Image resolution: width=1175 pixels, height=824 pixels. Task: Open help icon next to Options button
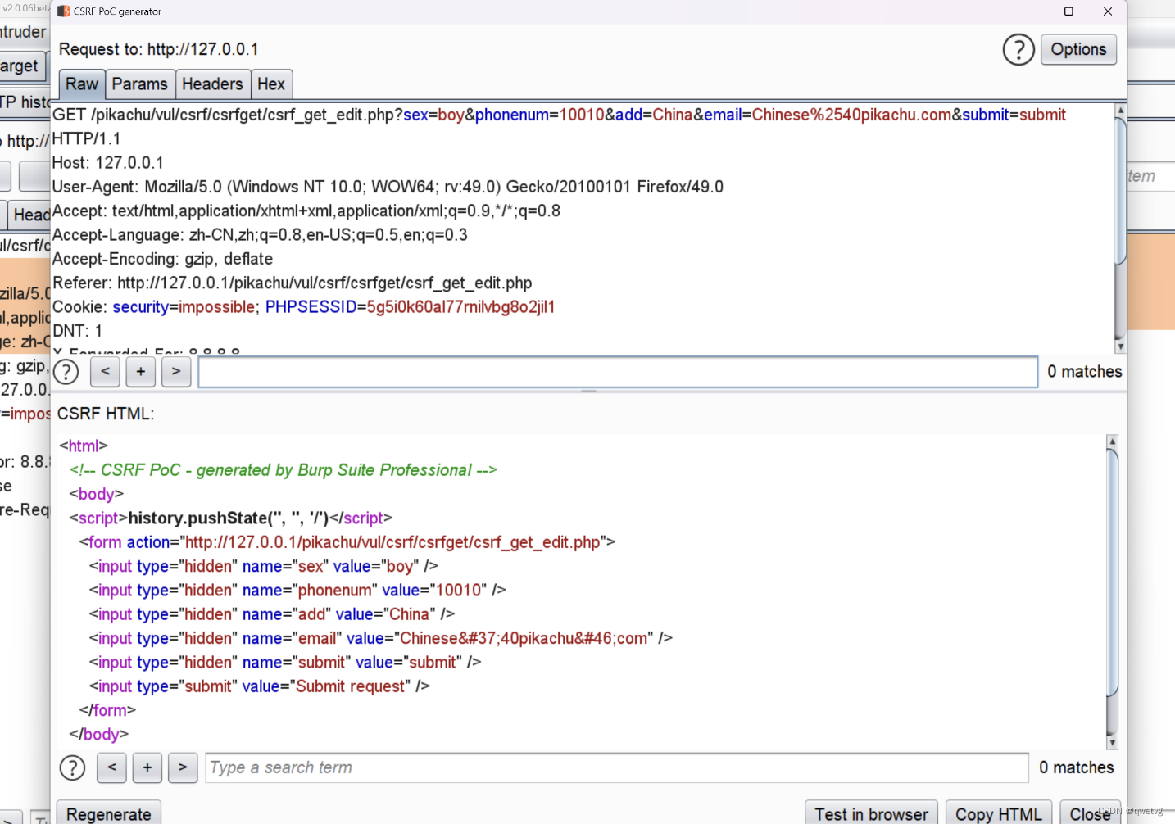tap(1018, 50)
